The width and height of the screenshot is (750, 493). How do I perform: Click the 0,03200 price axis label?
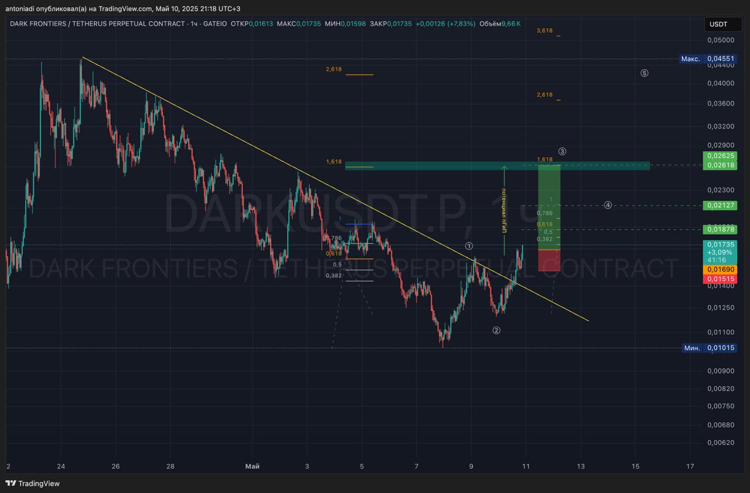pos(720,126)
